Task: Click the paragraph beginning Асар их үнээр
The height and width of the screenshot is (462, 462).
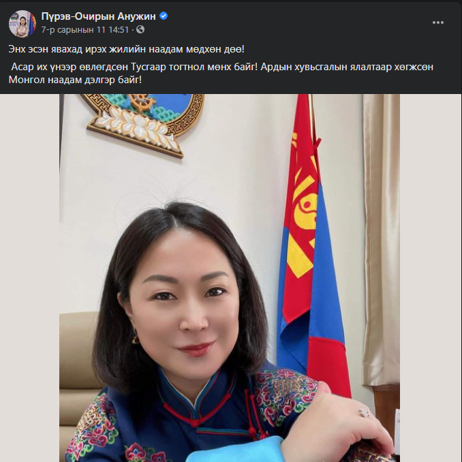Action: click(221, 73)
